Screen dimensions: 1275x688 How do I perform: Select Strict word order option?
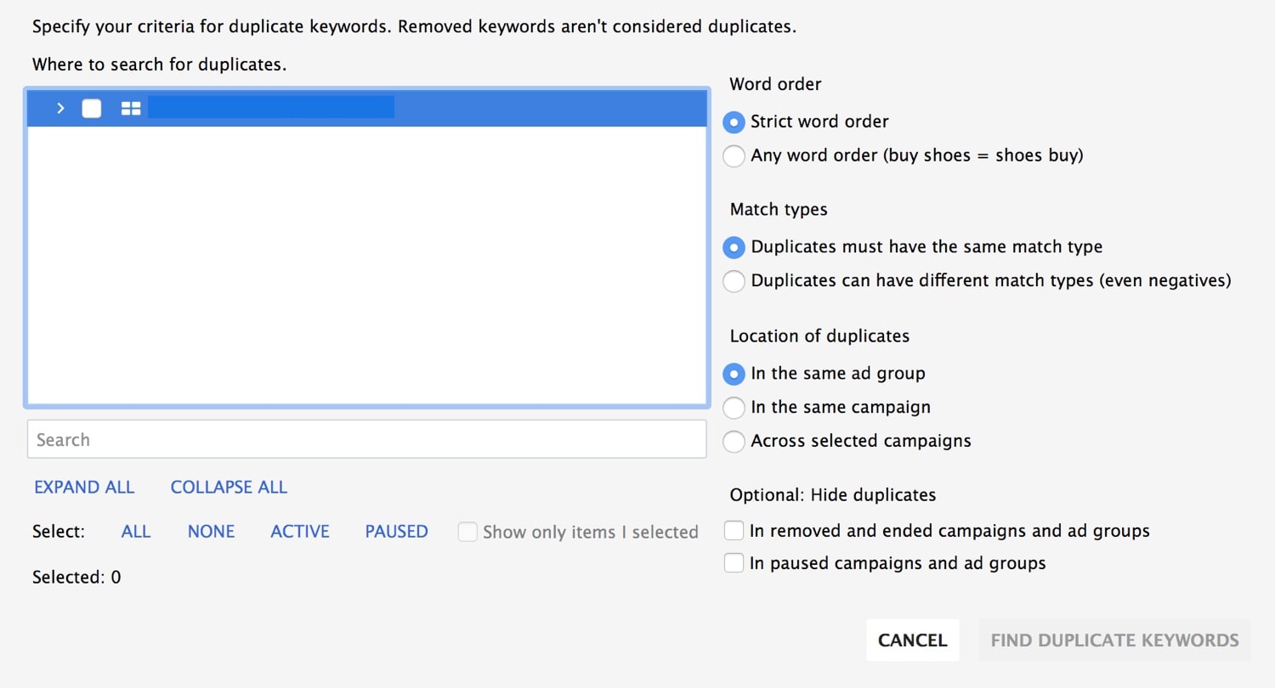[734, 122]
